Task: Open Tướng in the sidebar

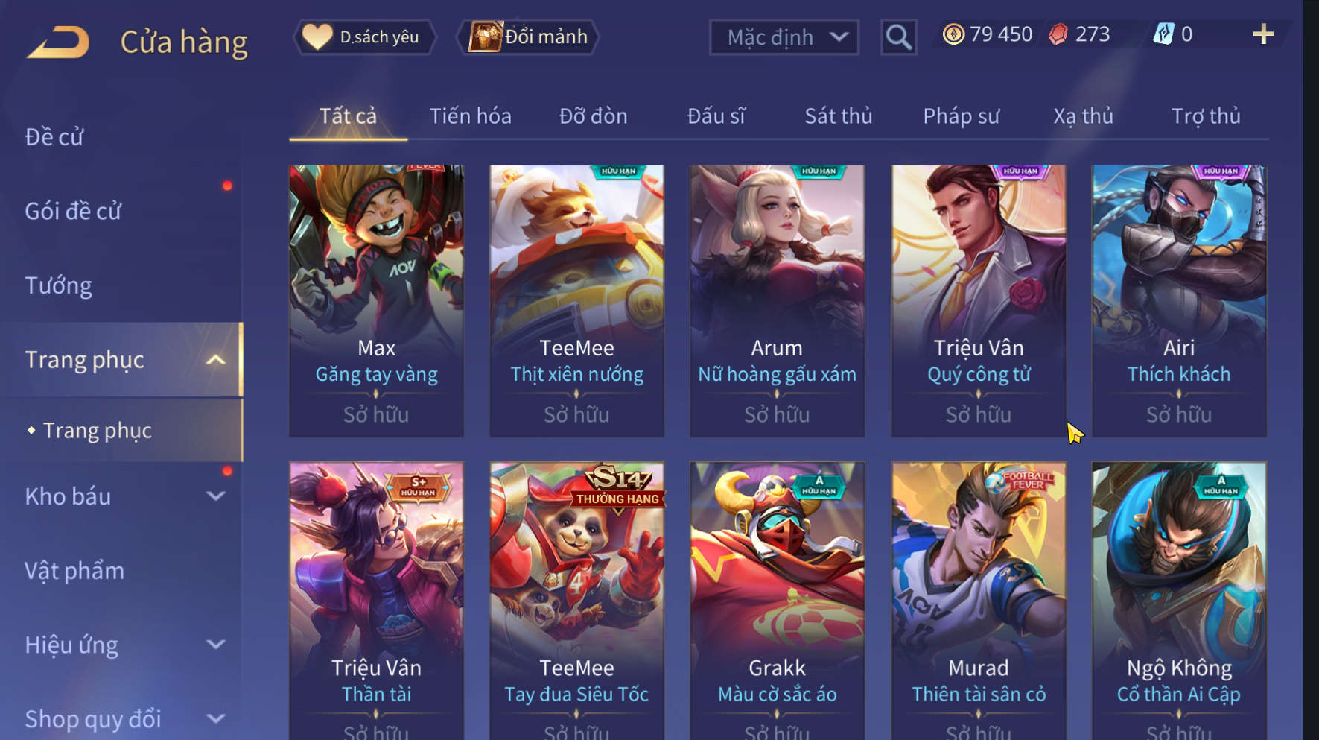Action: point(59,286)
